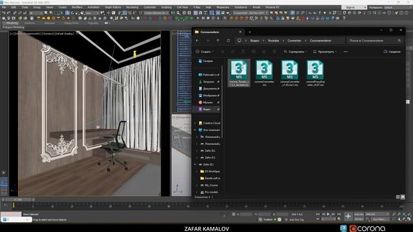Screen dimensions: 413x232
Task: Click the Convertor breadcrumb in address bar
Action: (294, 41)
